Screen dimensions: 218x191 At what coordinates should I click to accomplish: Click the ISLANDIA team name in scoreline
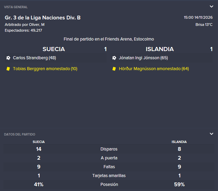[x=160, y=49]
